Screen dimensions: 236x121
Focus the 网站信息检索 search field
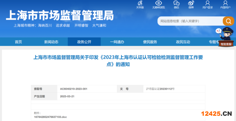(x=190, y=21)
